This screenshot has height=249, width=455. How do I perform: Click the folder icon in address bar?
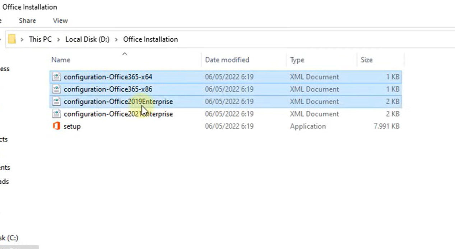12,39
